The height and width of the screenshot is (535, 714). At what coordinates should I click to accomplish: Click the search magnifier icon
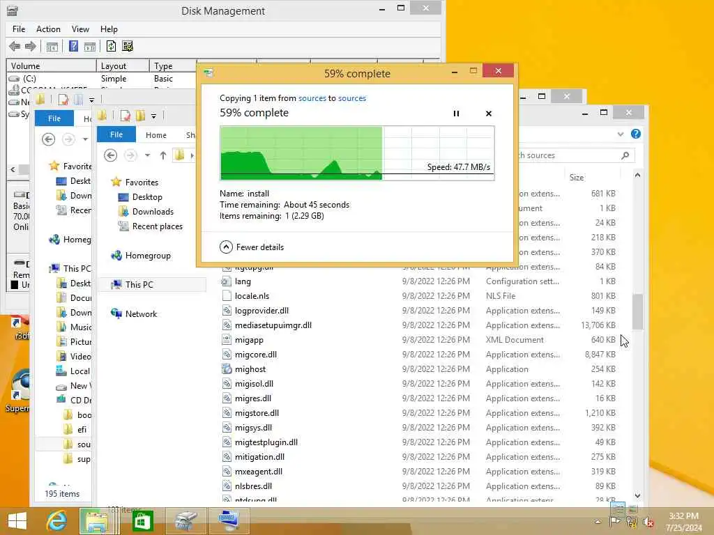(x=625, y=155)
